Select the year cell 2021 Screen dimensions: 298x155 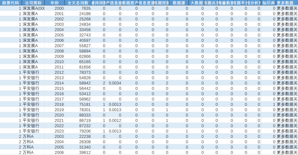click(x=55, y=121)
